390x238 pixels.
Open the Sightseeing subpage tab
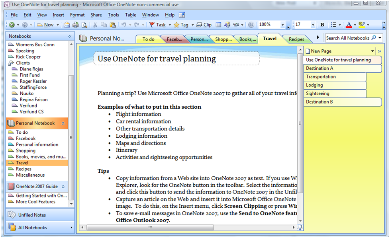tap(335, 94)
